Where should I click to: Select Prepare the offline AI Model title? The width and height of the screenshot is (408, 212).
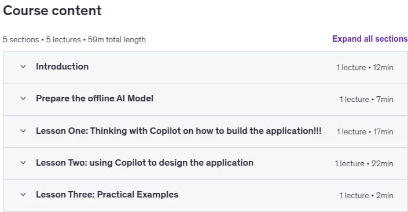94,98
